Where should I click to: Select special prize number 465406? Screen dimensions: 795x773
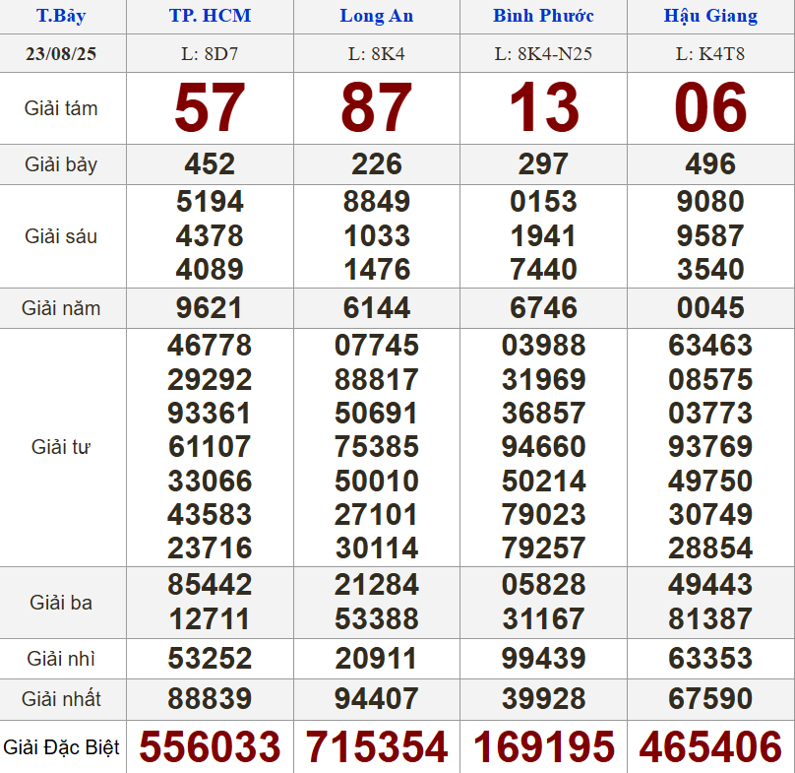tap(710, 747)
